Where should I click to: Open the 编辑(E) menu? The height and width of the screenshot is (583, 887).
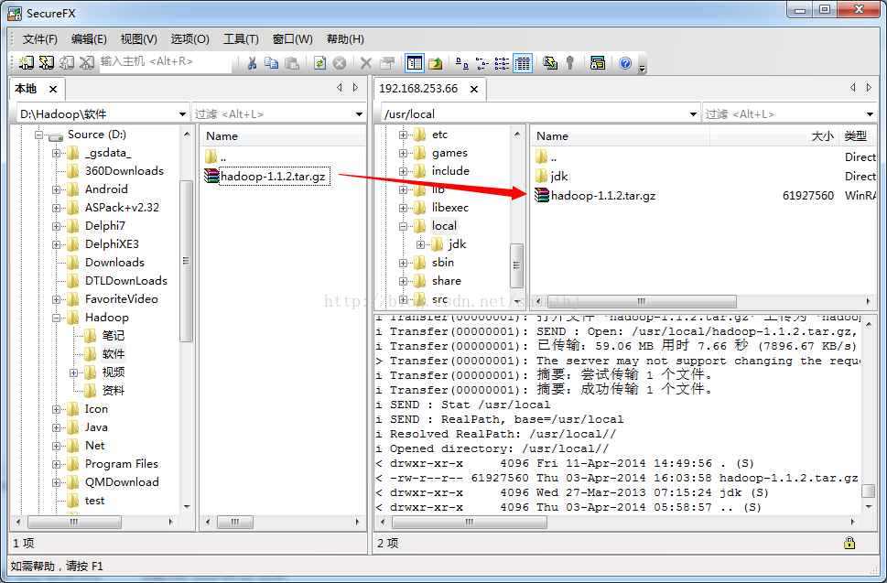[89, 39]
